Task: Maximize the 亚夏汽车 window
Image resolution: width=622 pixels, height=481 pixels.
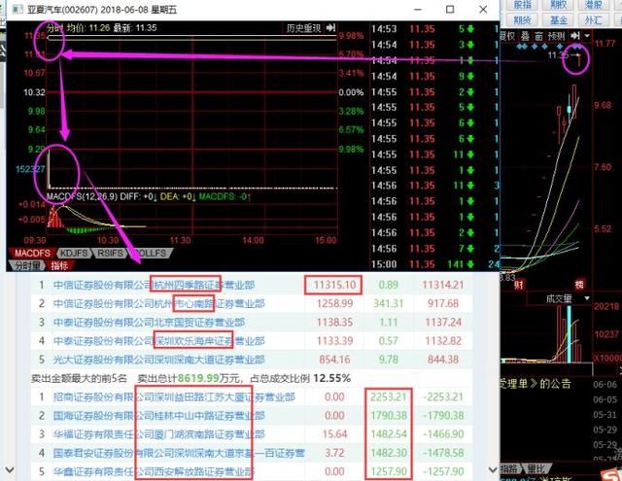Action: [x=450, y=9]
